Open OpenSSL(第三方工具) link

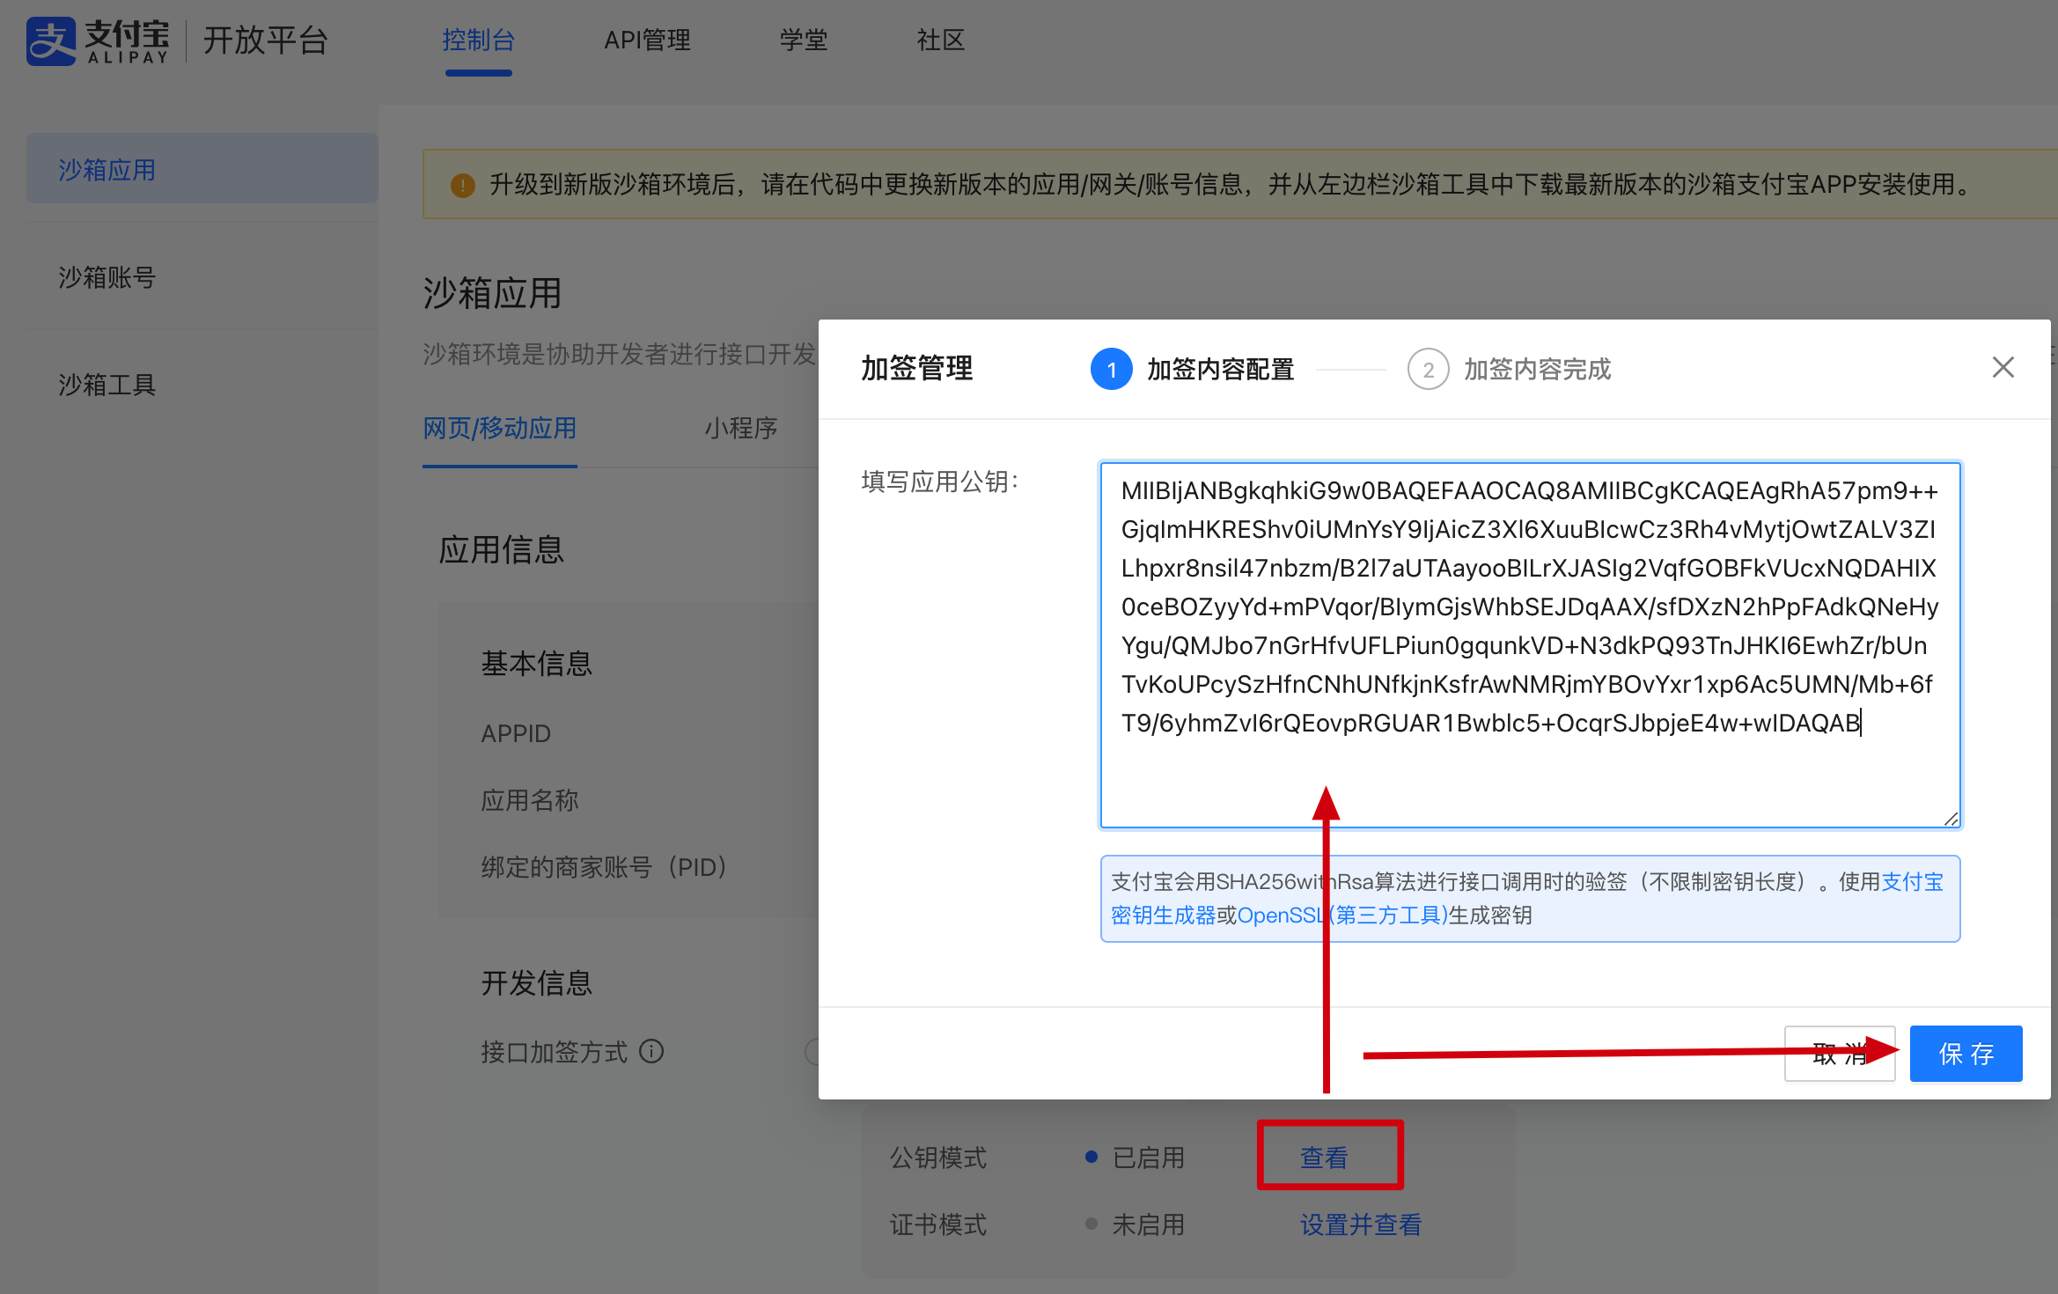point(1342,915)
